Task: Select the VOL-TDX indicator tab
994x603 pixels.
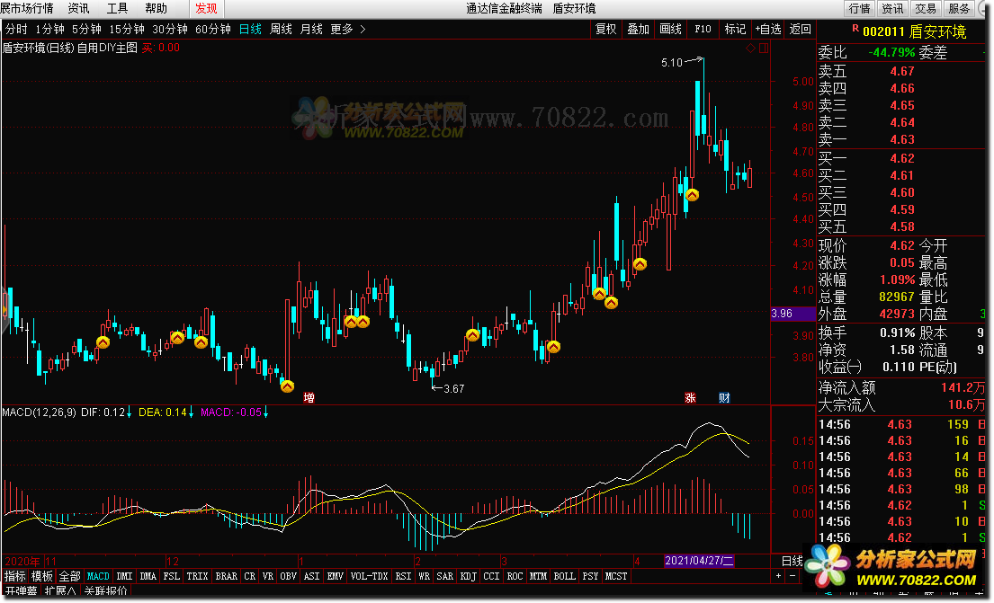Action: (x=369, y=576)
